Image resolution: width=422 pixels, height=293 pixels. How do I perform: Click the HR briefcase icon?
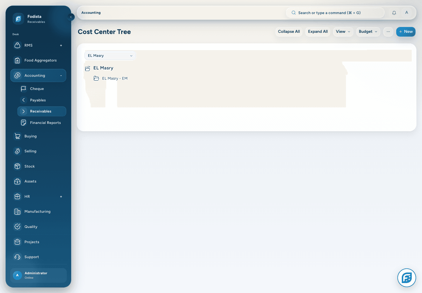[18, 197]
